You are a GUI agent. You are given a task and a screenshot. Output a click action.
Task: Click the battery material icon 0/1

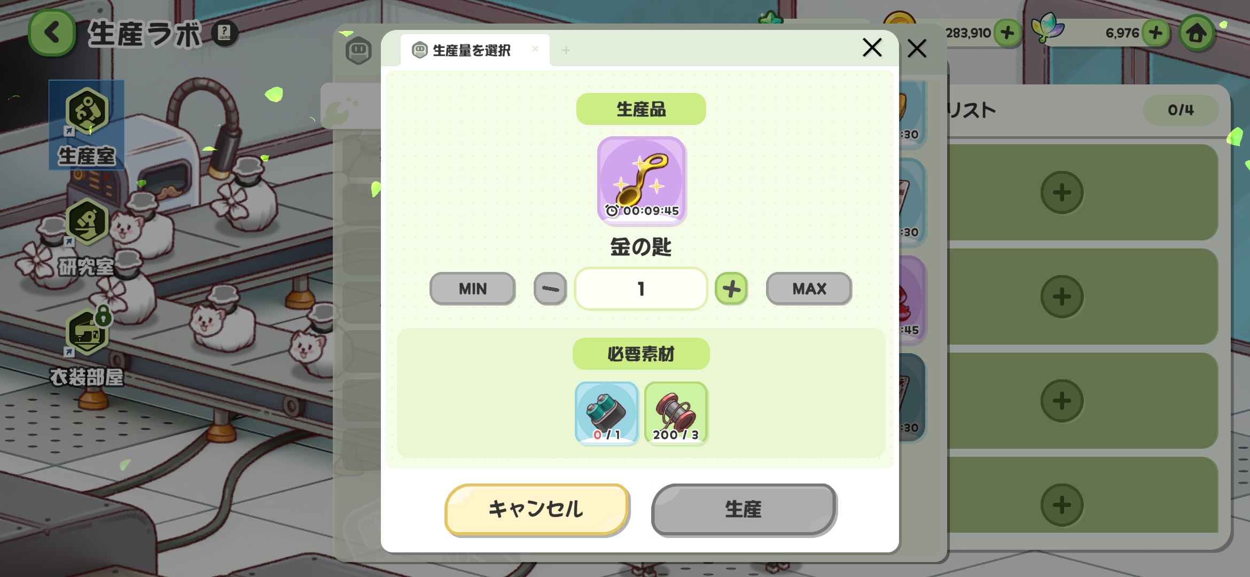606,414
